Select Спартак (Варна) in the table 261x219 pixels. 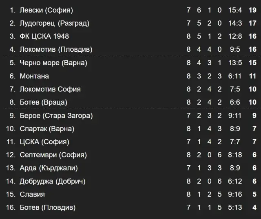(x=47, y=129)
